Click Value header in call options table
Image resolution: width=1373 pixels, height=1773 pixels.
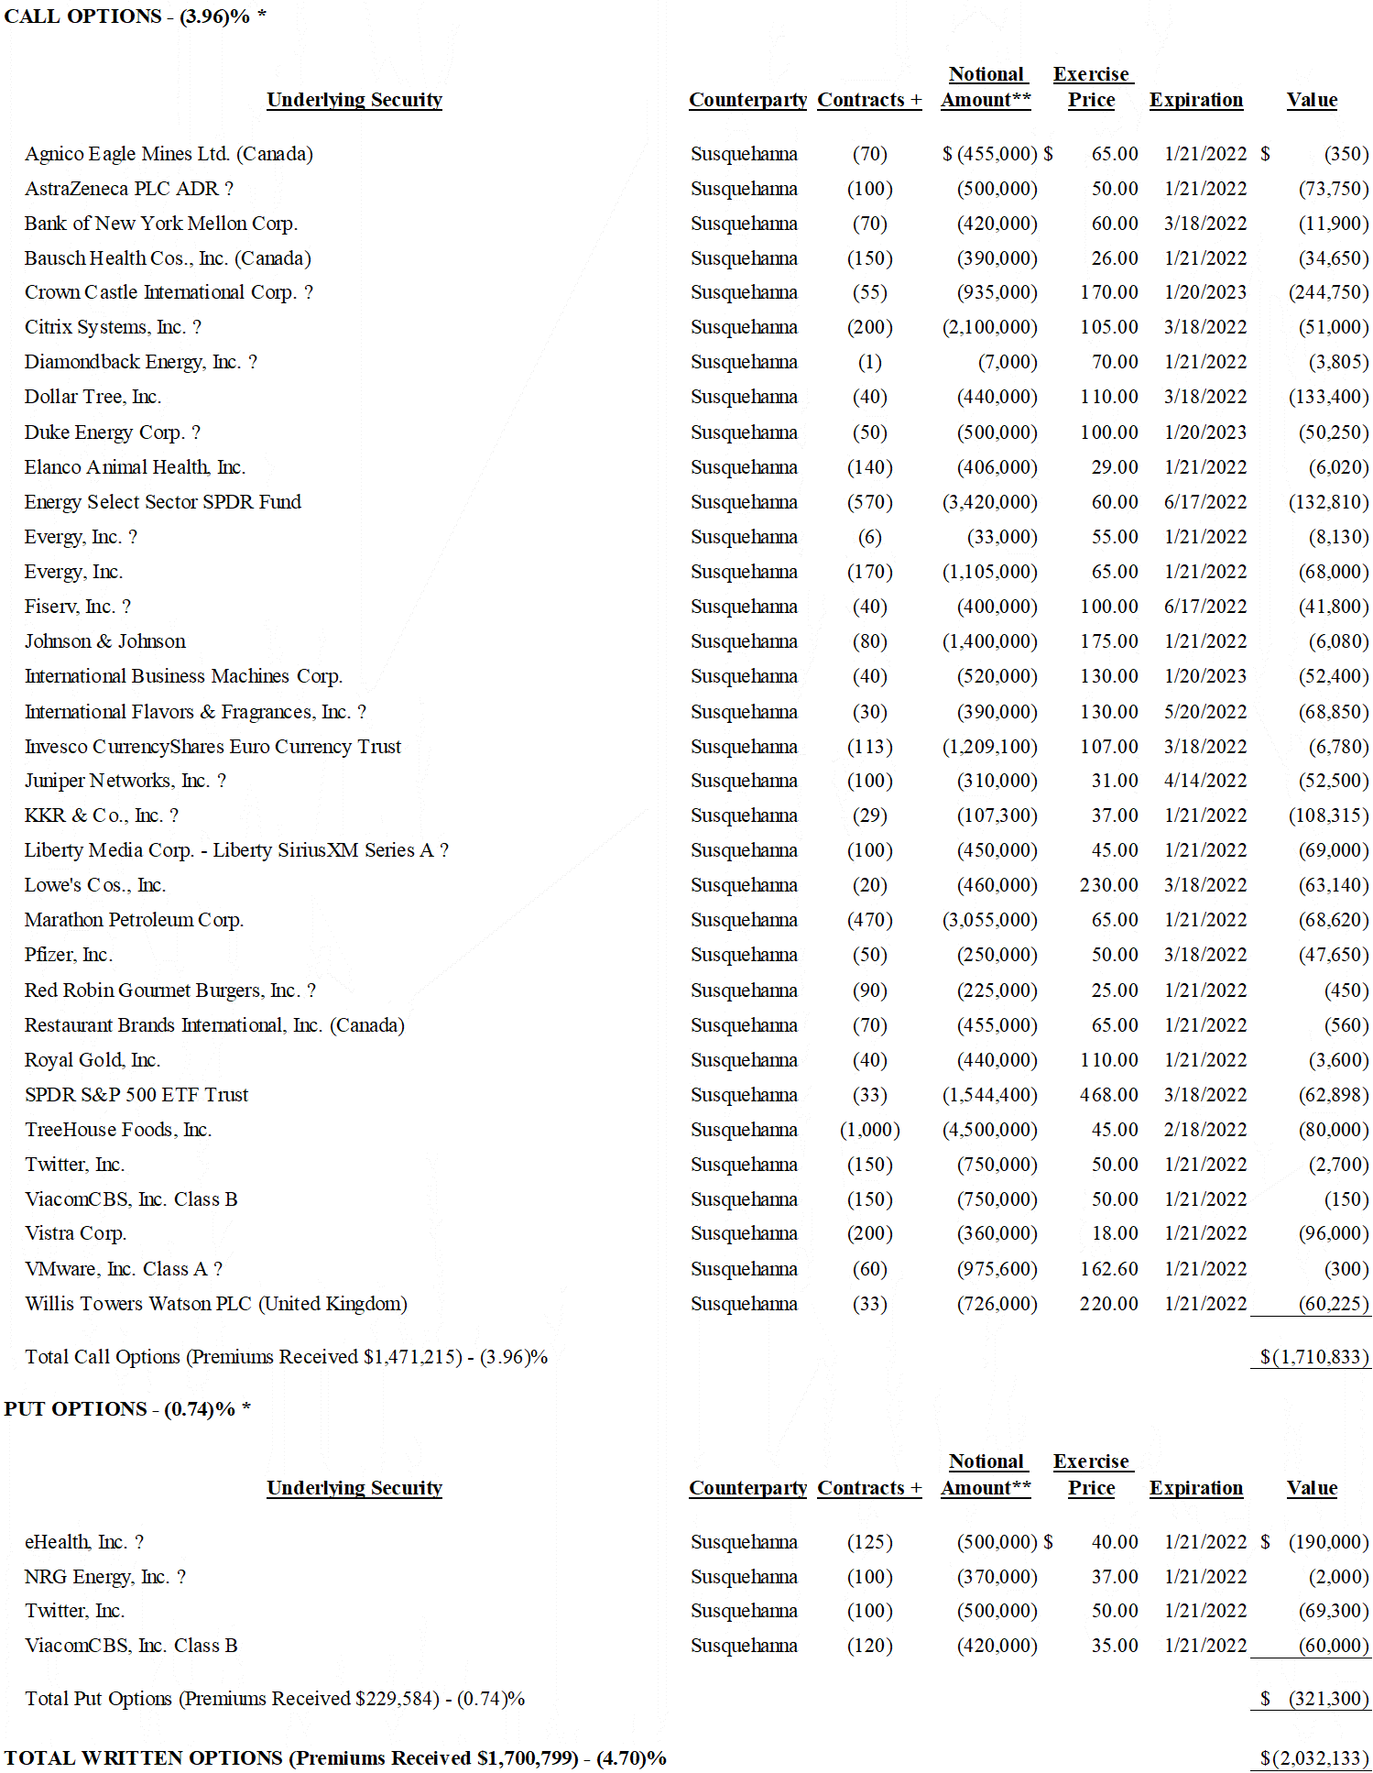coord(1312,100)
